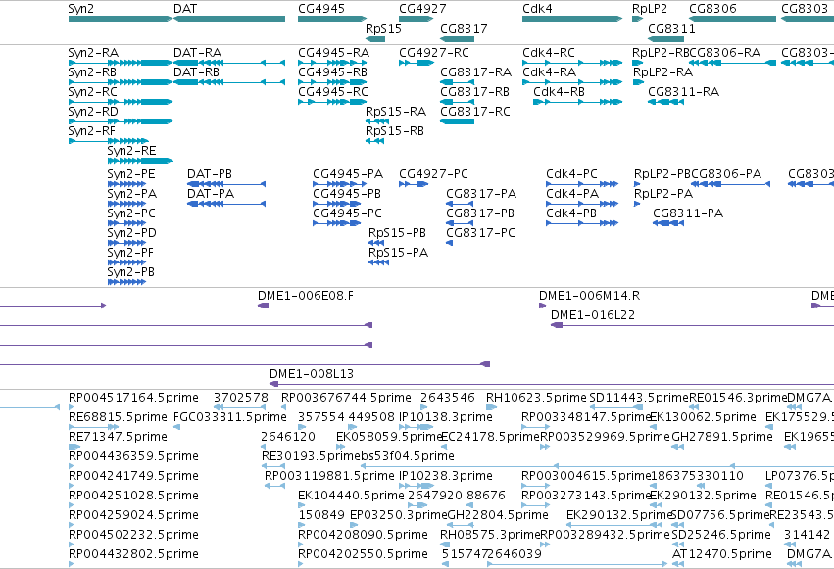Select the RpS15 gene
This screenshot has height=569, width=834.
coord(375,39)
